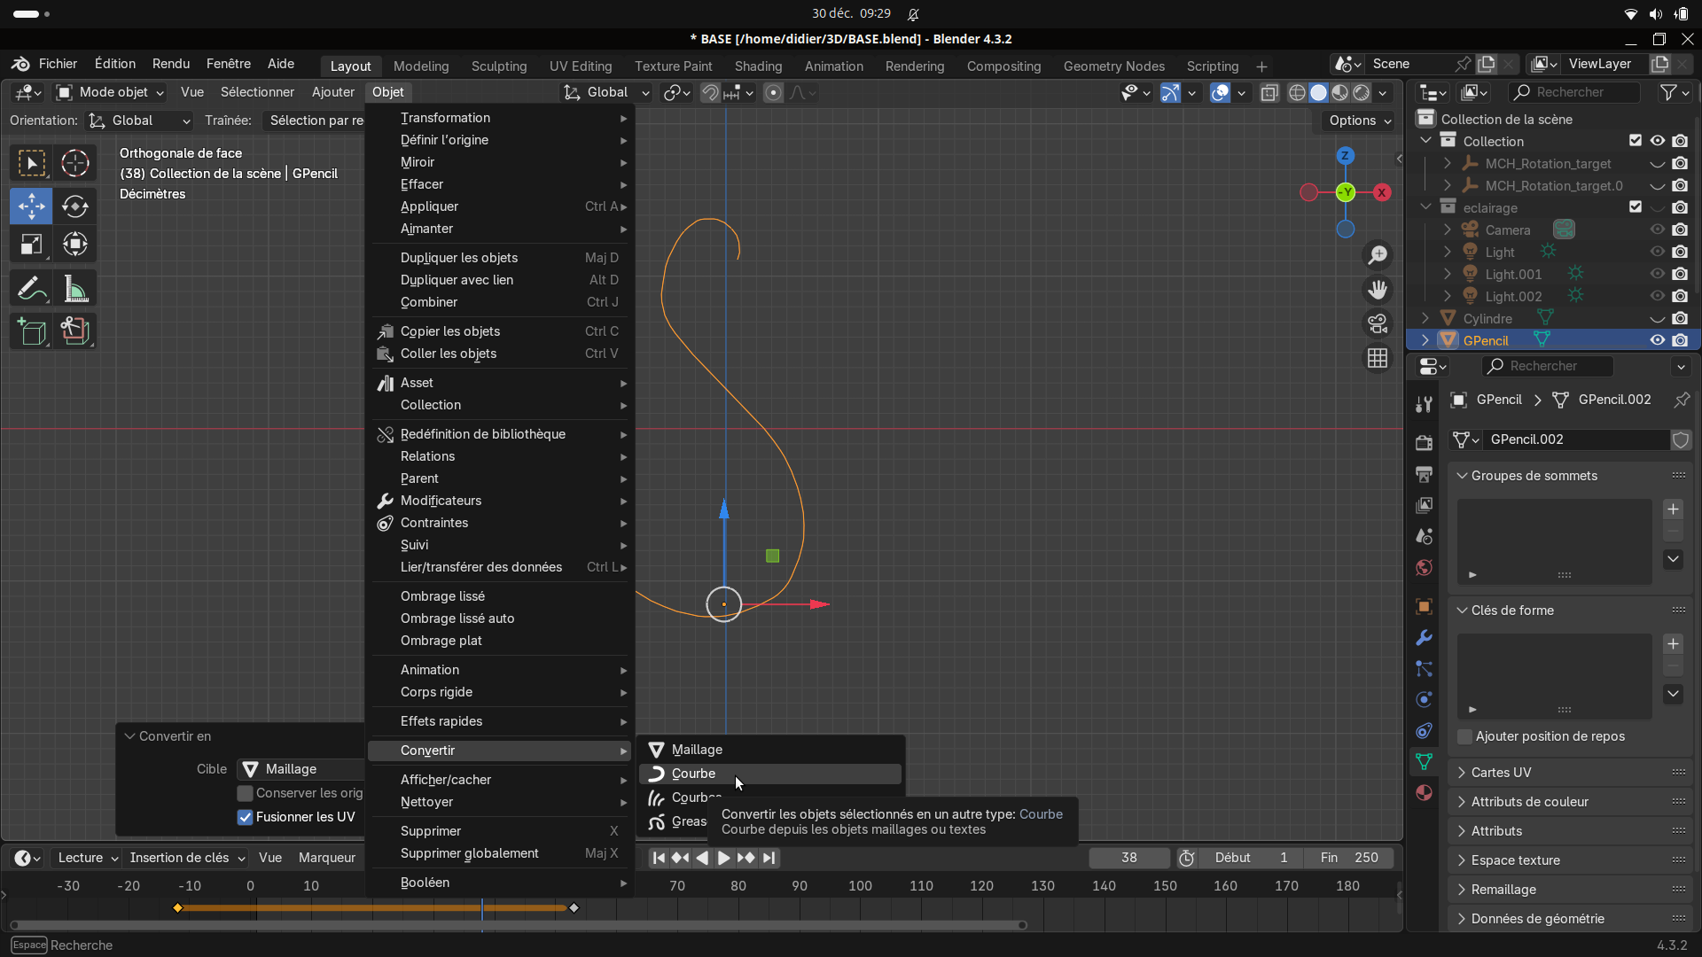This screenshot has height=957, width=1702.
Task: Choose Courbe in the Convertir submenu
Action: pyautogui.click(x=693, y=774)
